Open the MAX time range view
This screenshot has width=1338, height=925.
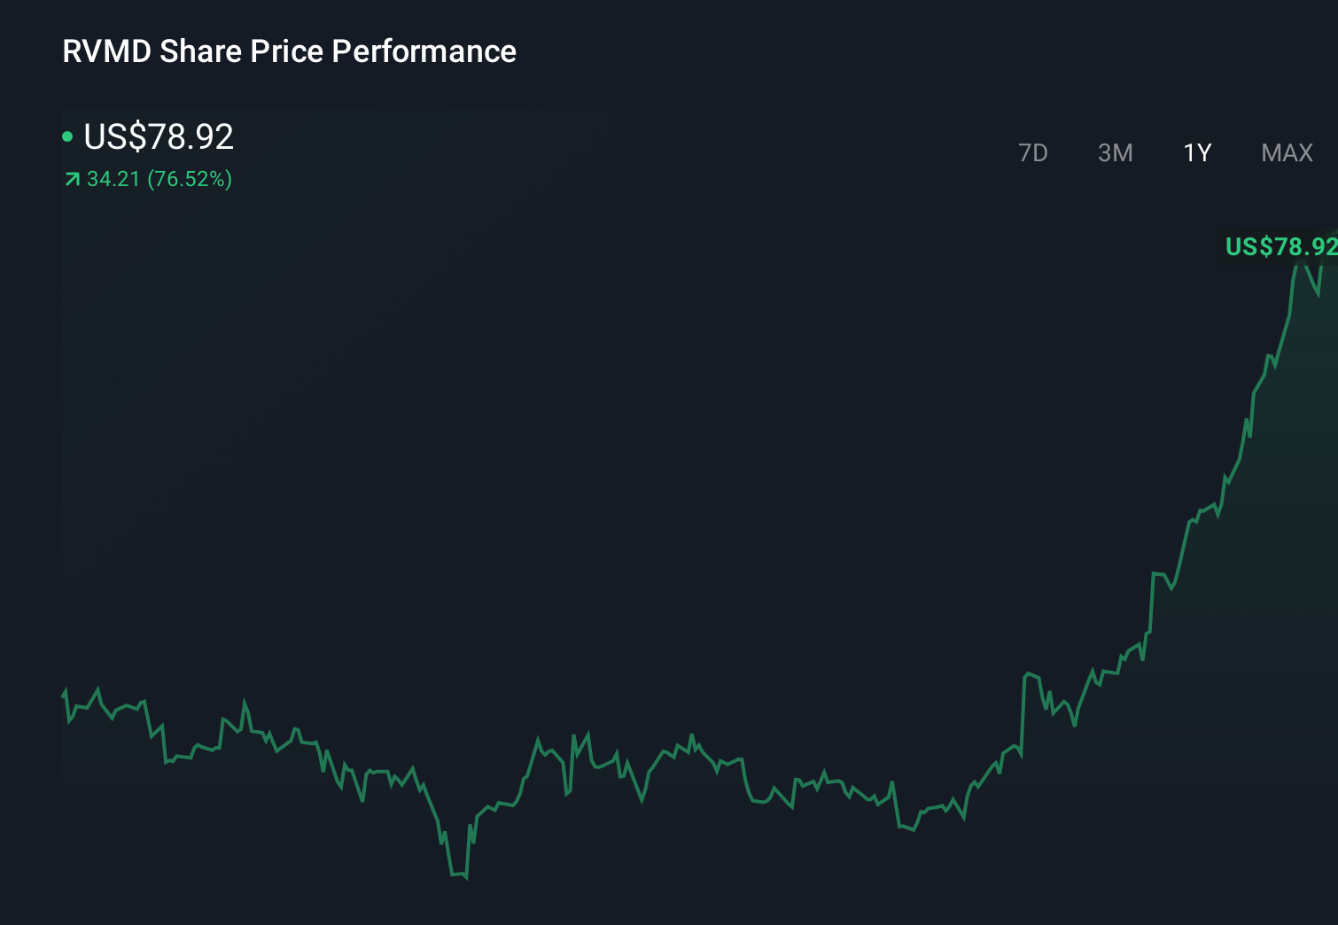1286,152
